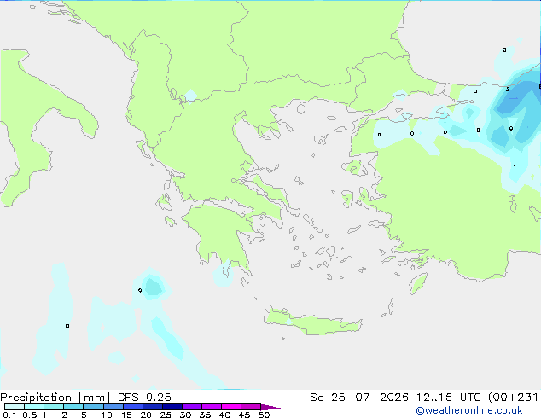Click the 20–25 mm legend color box
The width and height of the screenshot is (541, 418).
point(152,407)
